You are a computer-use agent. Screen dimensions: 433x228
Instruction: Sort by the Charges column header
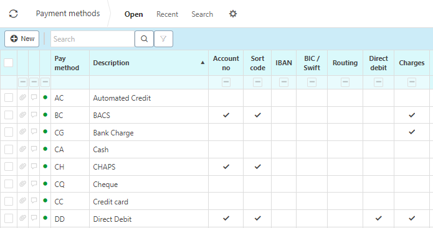tap(411, 63)
